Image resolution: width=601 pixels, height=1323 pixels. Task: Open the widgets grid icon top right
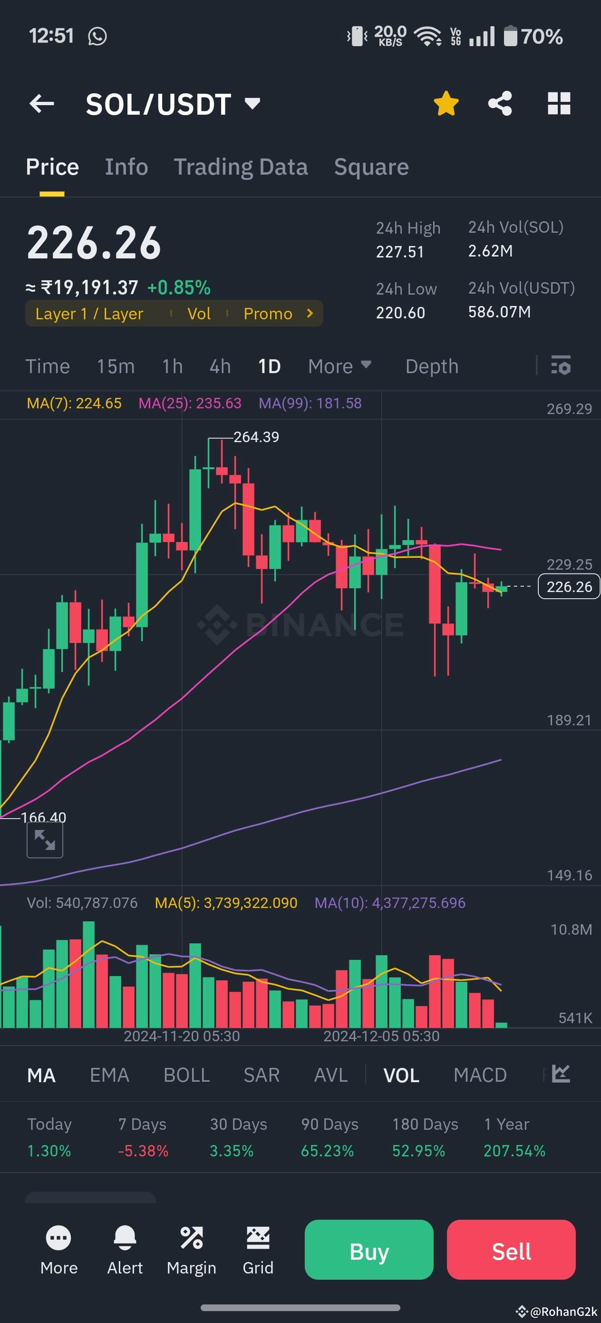click(559, 103)
